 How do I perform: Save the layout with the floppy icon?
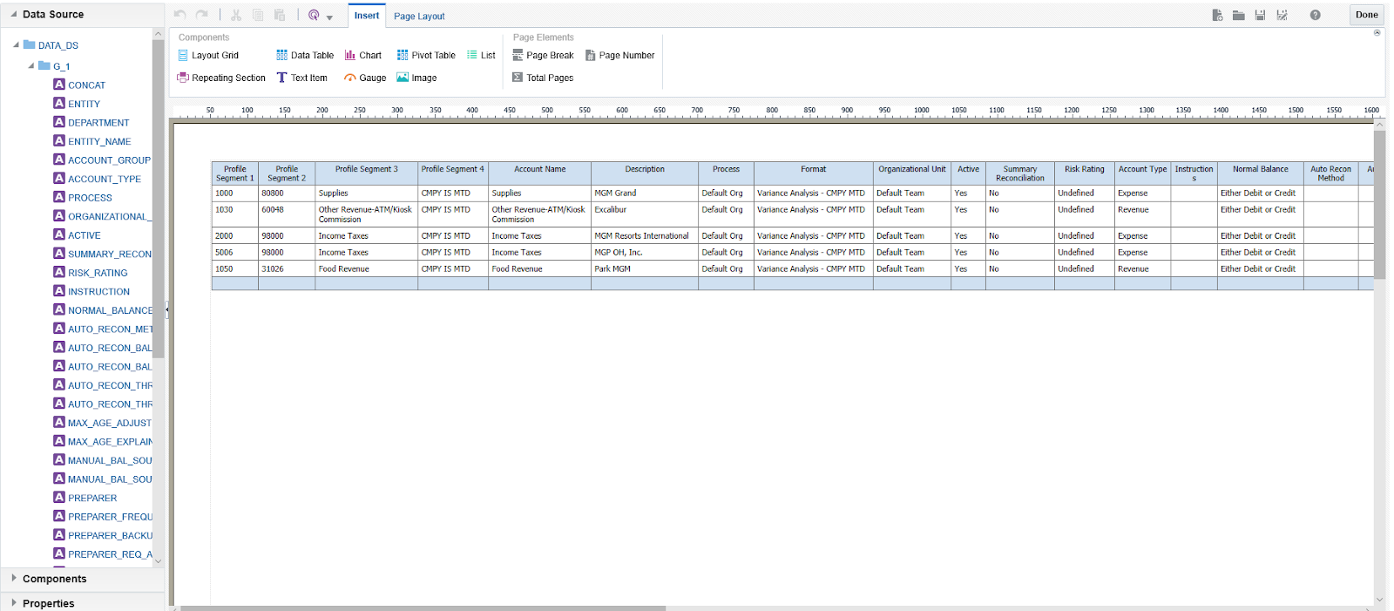pyautogui.click(x=1260, y=15)
